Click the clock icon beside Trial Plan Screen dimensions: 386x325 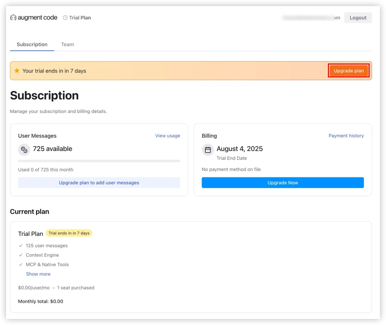65,18
